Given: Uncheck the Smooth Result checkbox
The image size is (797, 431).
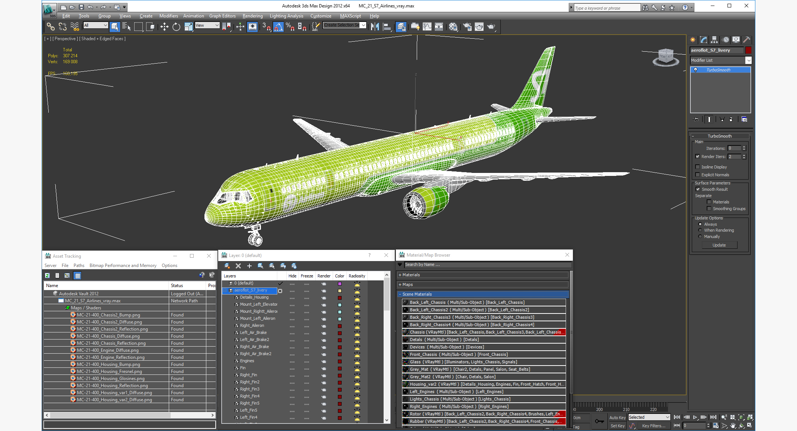Looking at the screenshot, I should (698, 189).
